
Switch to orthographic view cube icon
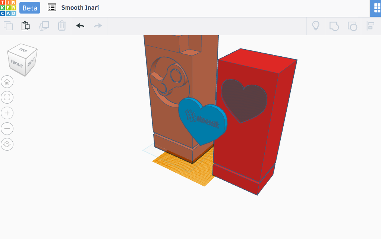(x=7, y=144)
